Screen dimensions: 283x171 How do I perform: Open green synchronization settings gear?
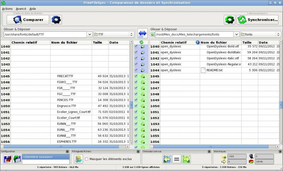pos(230,20)
